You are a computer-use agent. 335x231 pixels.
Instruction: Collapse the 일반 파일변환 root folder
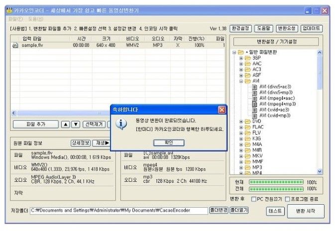234,52
